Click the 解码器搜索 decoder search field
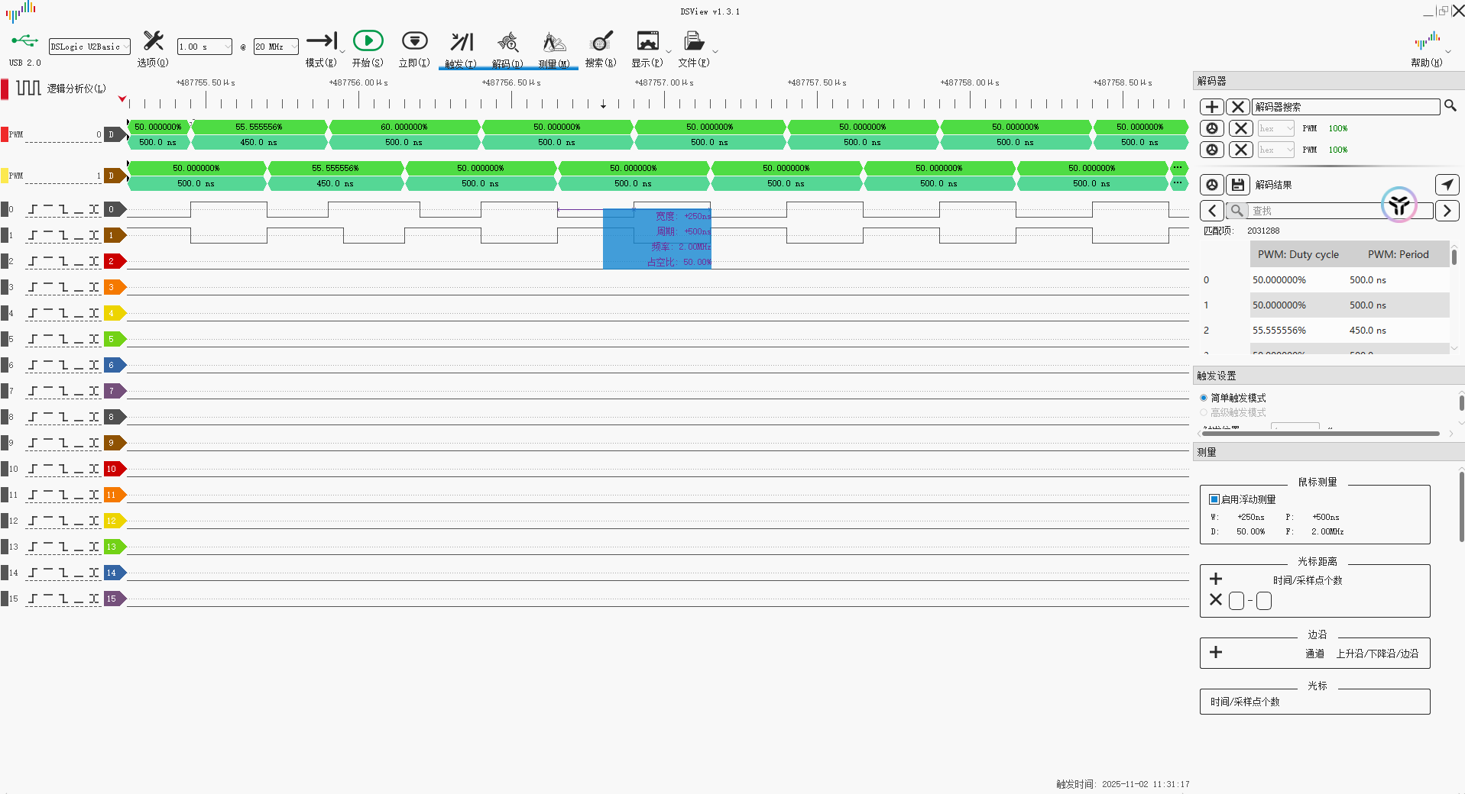This screenshot has width=1465, height=794. (1346, 107)
